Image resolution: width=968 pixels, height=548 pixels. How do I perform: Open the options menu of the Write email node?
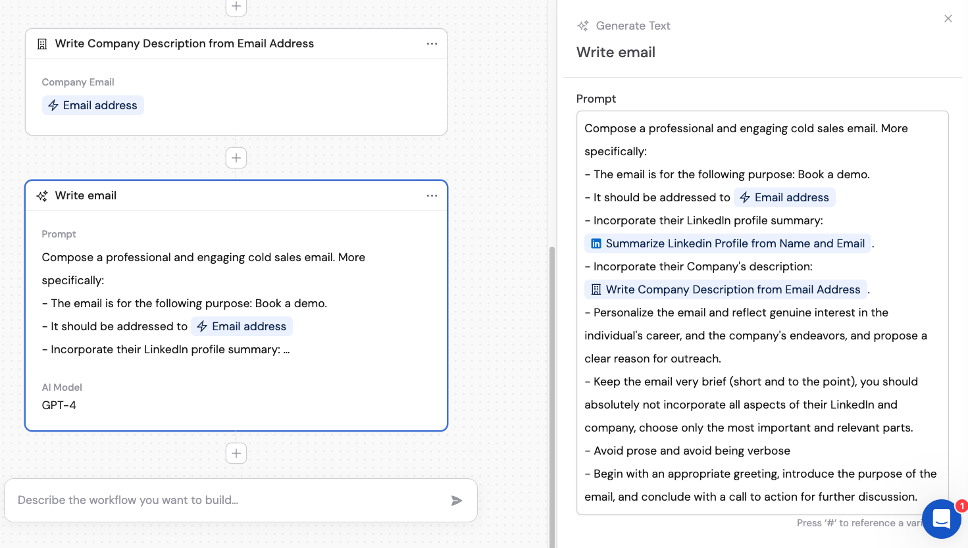[432, 195]
